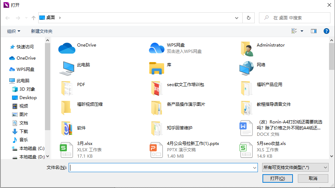Click the navigation pane scroll up arrow
The image size is (335, 188).
click(x=47, y=40)
